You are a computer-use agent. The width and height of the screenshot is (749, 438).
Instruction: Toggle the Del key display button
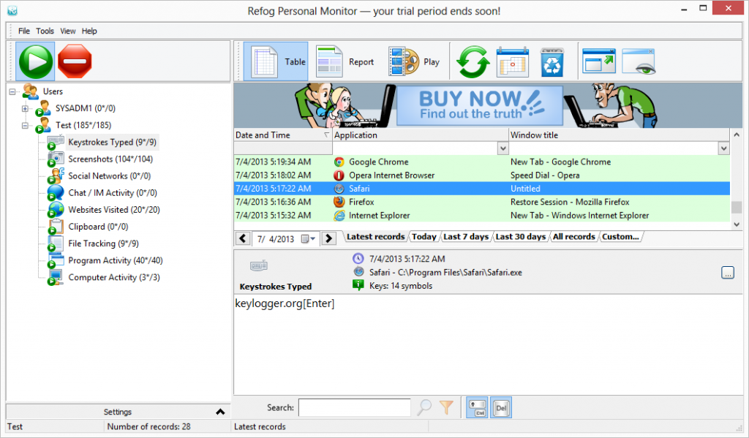[501, 408]
